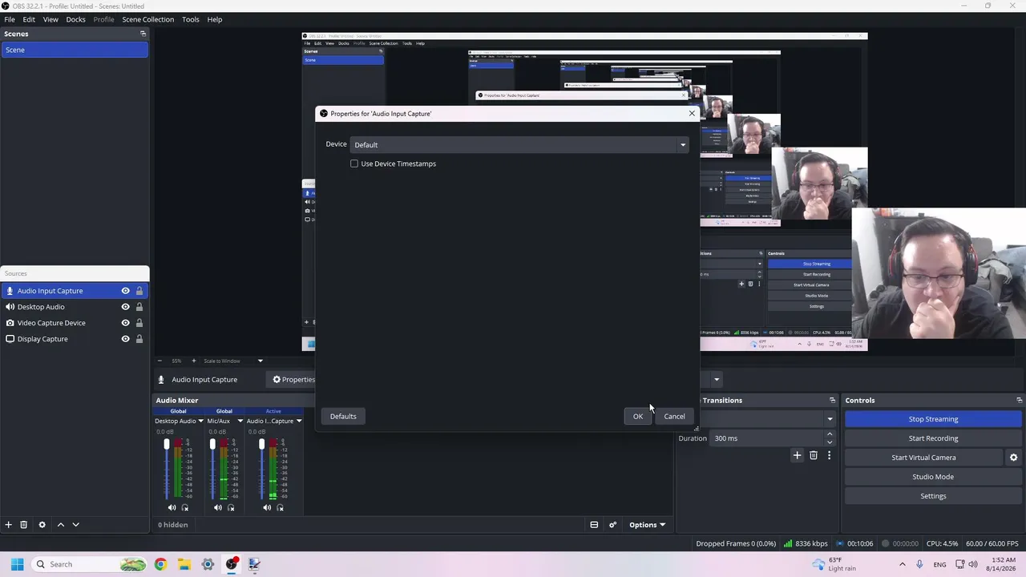Move the selected source up
Screen dimensions: 1026x577
coord(60,525)
